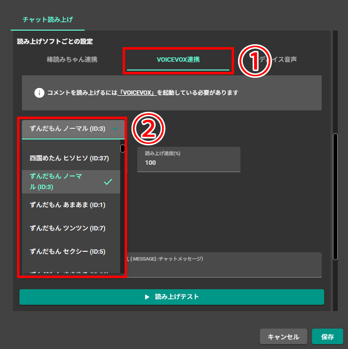The image size is (348, 349).
Task: Choose 四国めたん ヒソヒソ (ID:37) option
Action: point(71,158)
